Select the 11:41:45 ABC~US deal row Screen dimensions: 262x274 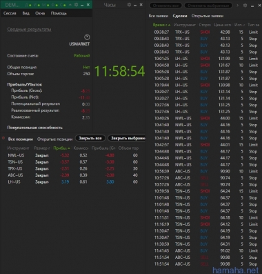pyautogui.click(x=205, y=251)
